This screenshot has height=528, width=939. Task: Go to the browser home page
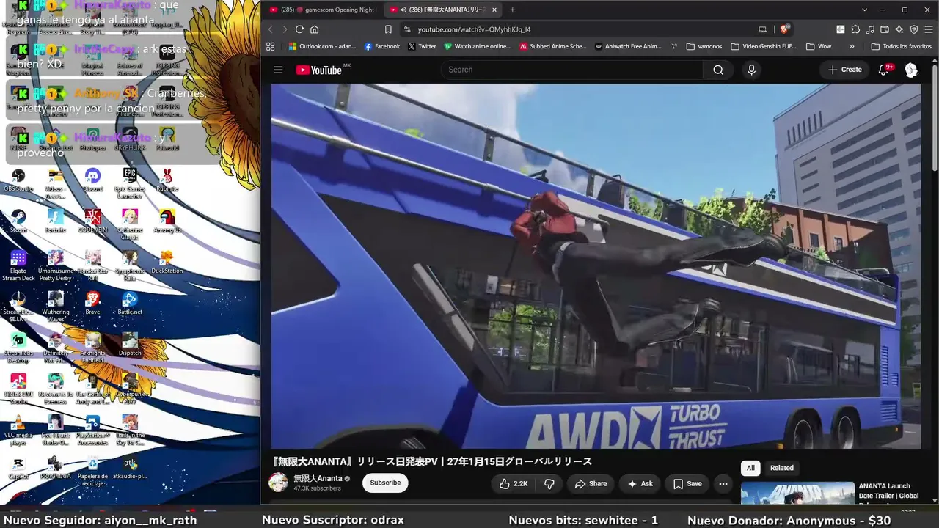pyautogui.click(x=315, y=29)
